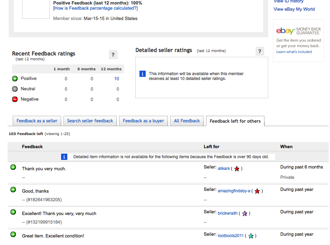Click item number (#182641963205)
This screenshot has height=245, width=330.
44,200
